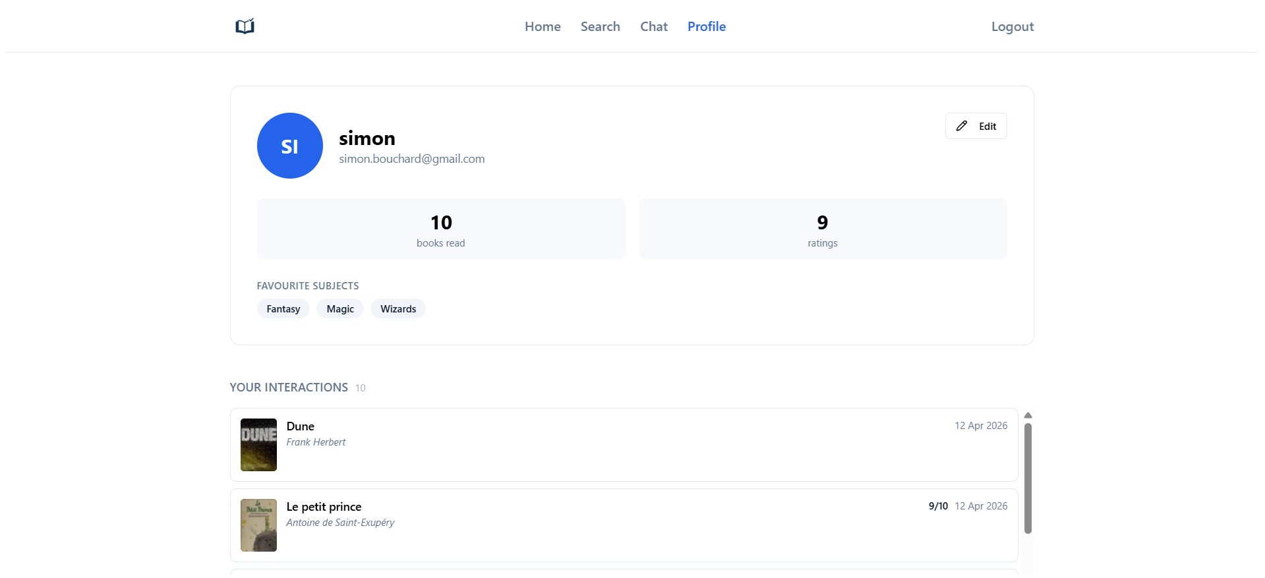Click the Edit profile button
1265x578 pixels.
[976, 126]
